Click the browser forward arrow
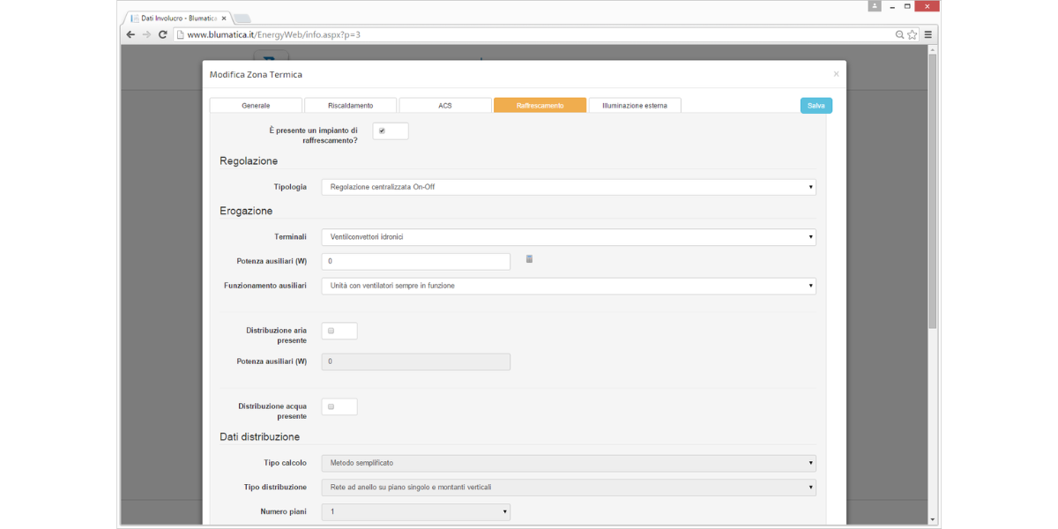Viewport: 1058px width, 529px height. click(146, 34)
